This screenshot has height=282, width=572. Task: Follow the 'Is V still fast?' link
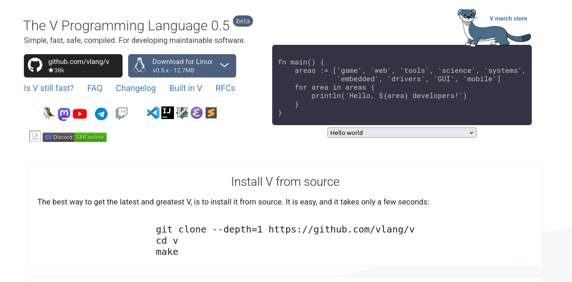point(49,88)
